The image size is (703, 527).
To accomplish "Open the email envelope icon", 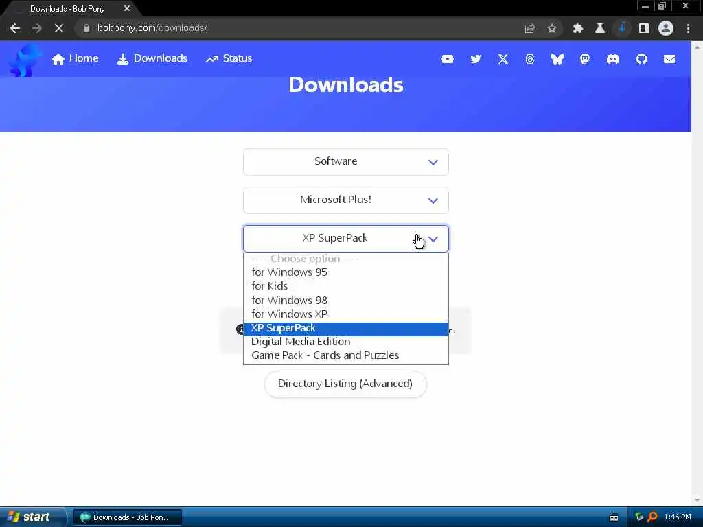I will coord(669,59).
